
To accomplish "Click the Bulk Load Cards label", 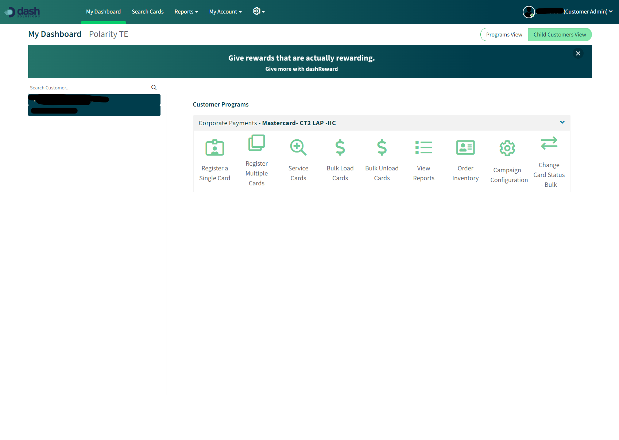I will 340,173.
